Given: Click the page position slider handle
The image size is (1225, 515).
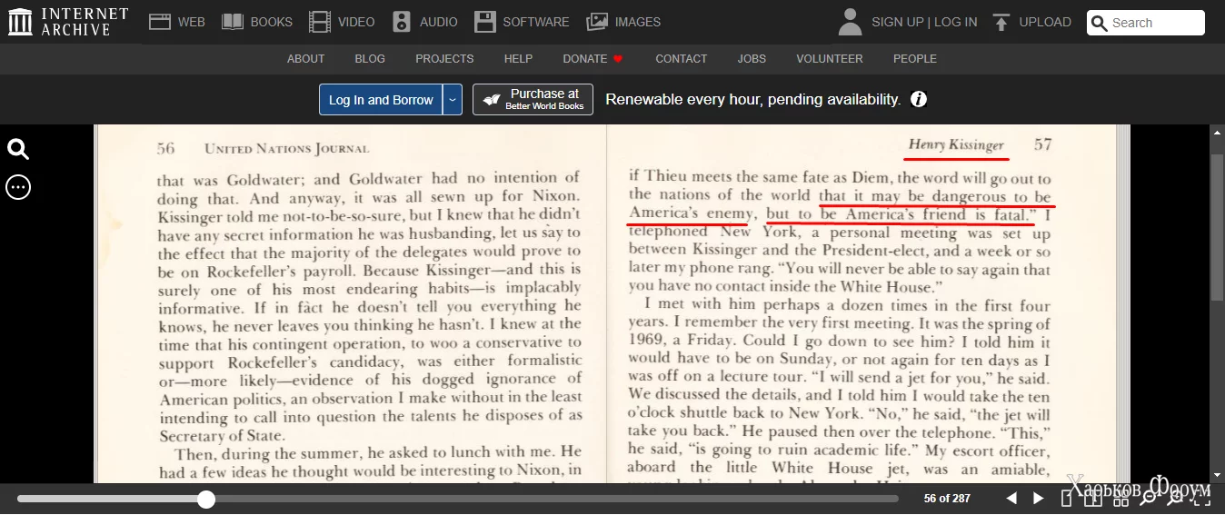Looking at the screenshot, I should pos(206,499).
